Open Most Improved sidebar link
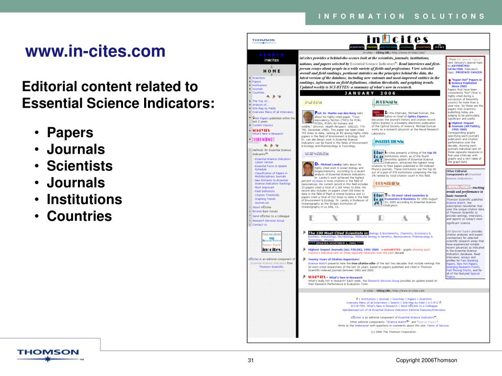This screenshot has height=376, width=502. point(264,188)
